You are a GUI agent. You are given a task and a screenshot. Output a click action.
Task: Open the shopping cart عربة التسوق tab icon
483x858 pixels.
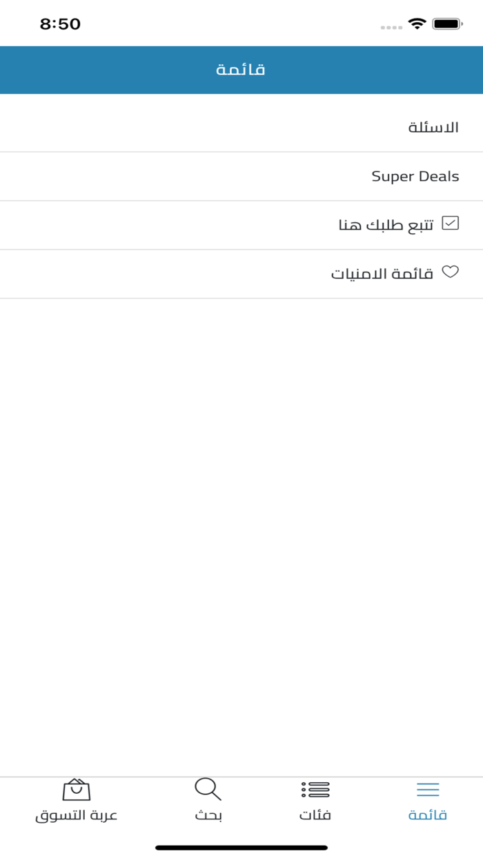tap(76, 790)
